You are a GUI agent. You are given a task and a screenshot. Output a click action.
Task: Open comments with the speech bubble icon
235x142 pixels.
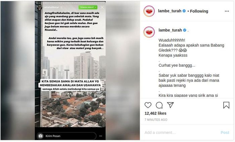(159, 105)
